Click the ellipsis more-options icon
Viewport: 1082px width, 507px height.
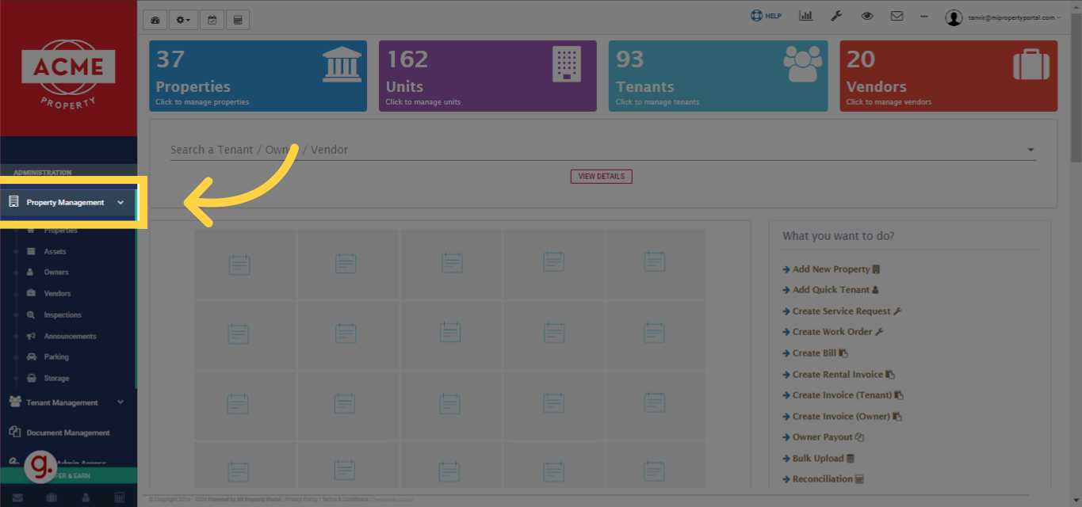[923, 15]
